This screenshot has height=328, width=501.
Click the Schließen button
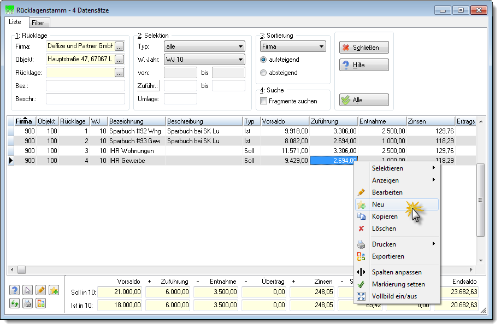pyautogui.click(x=364, y=48)
